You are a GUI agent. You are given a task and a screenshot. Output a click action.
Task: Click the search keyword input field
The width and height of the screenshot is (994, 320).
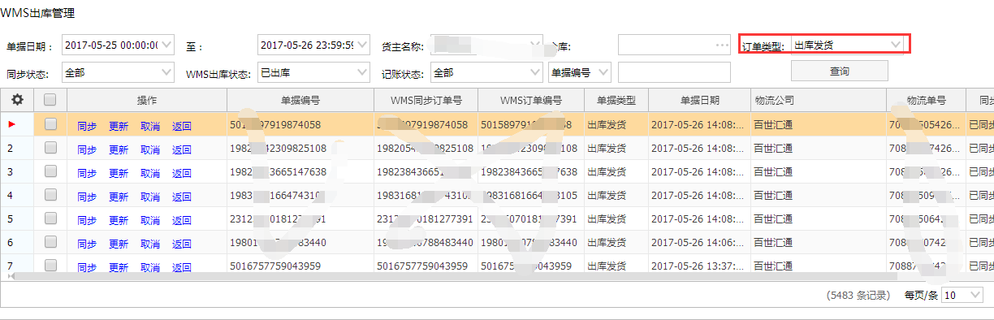(x=674, y=73)
